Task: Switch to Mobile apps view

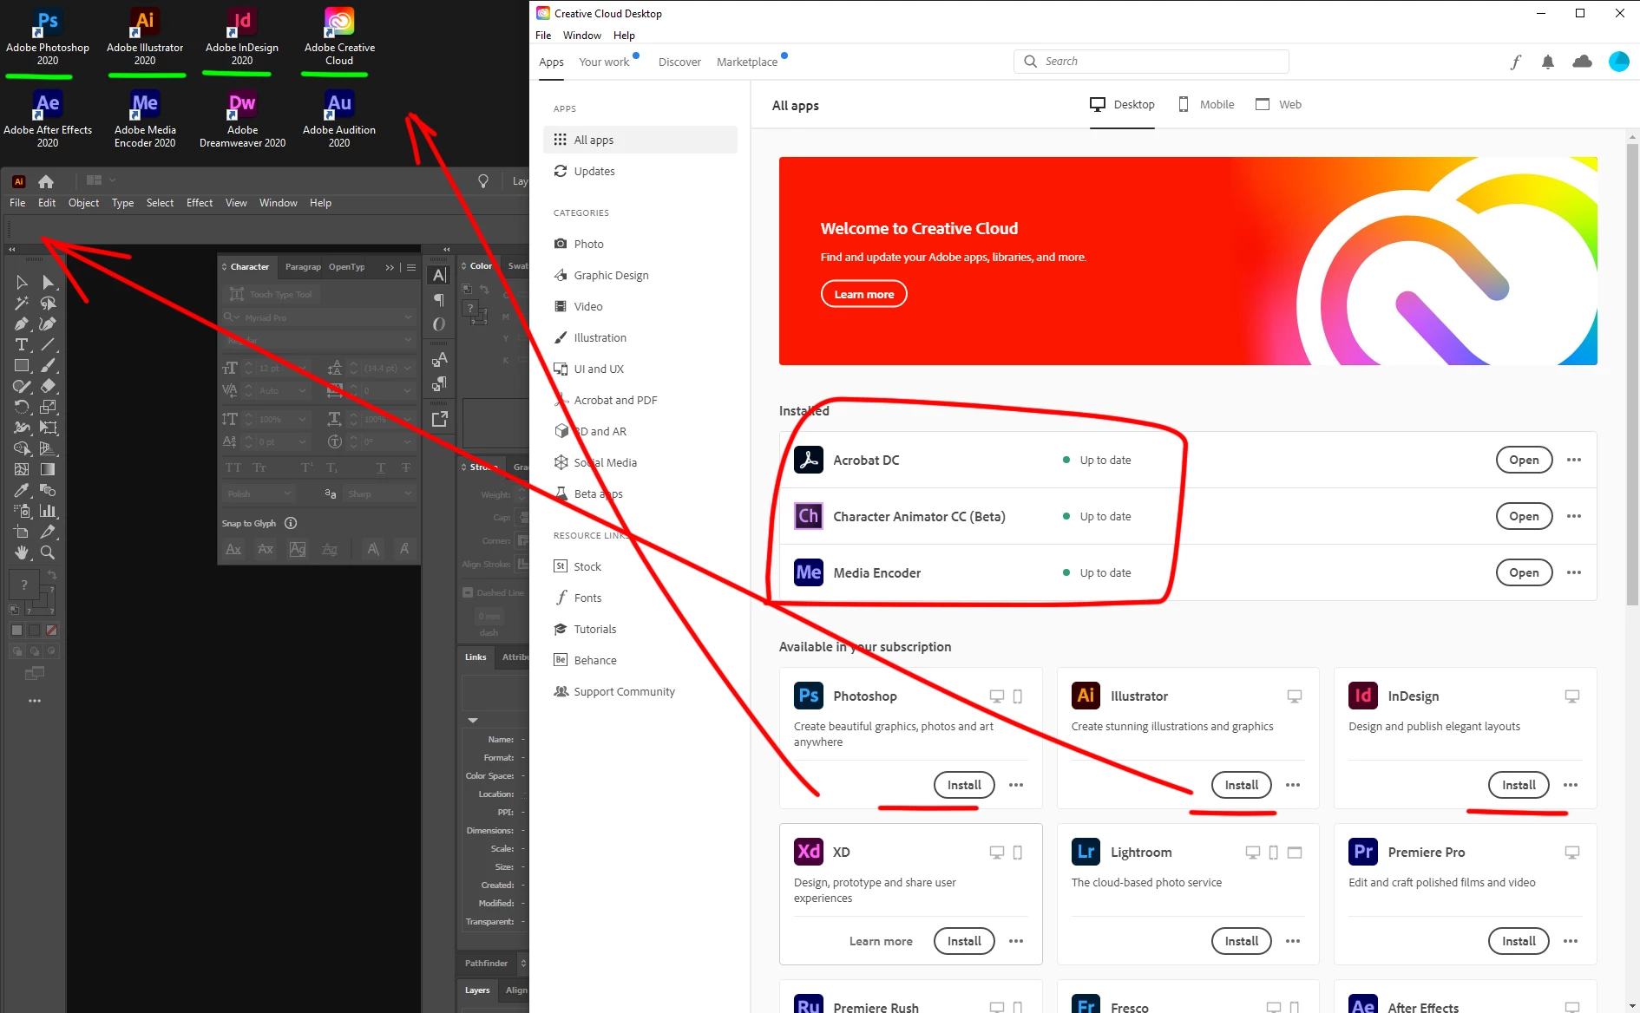Action: click(x=1206, y=104)
